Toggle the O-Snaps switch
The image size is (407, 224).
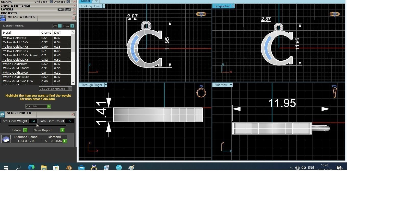pos(68,2)
